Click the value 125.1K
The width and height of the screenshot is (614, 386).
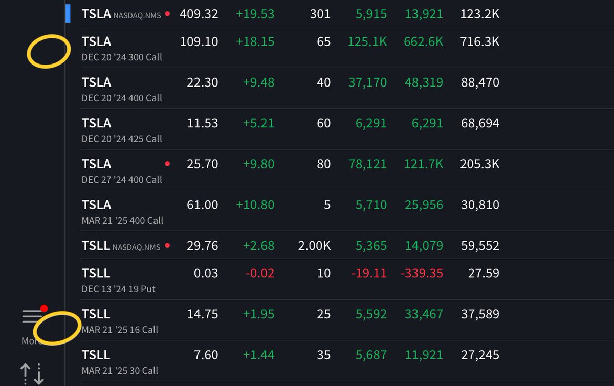pyautogui.click(x=367, y=41)
